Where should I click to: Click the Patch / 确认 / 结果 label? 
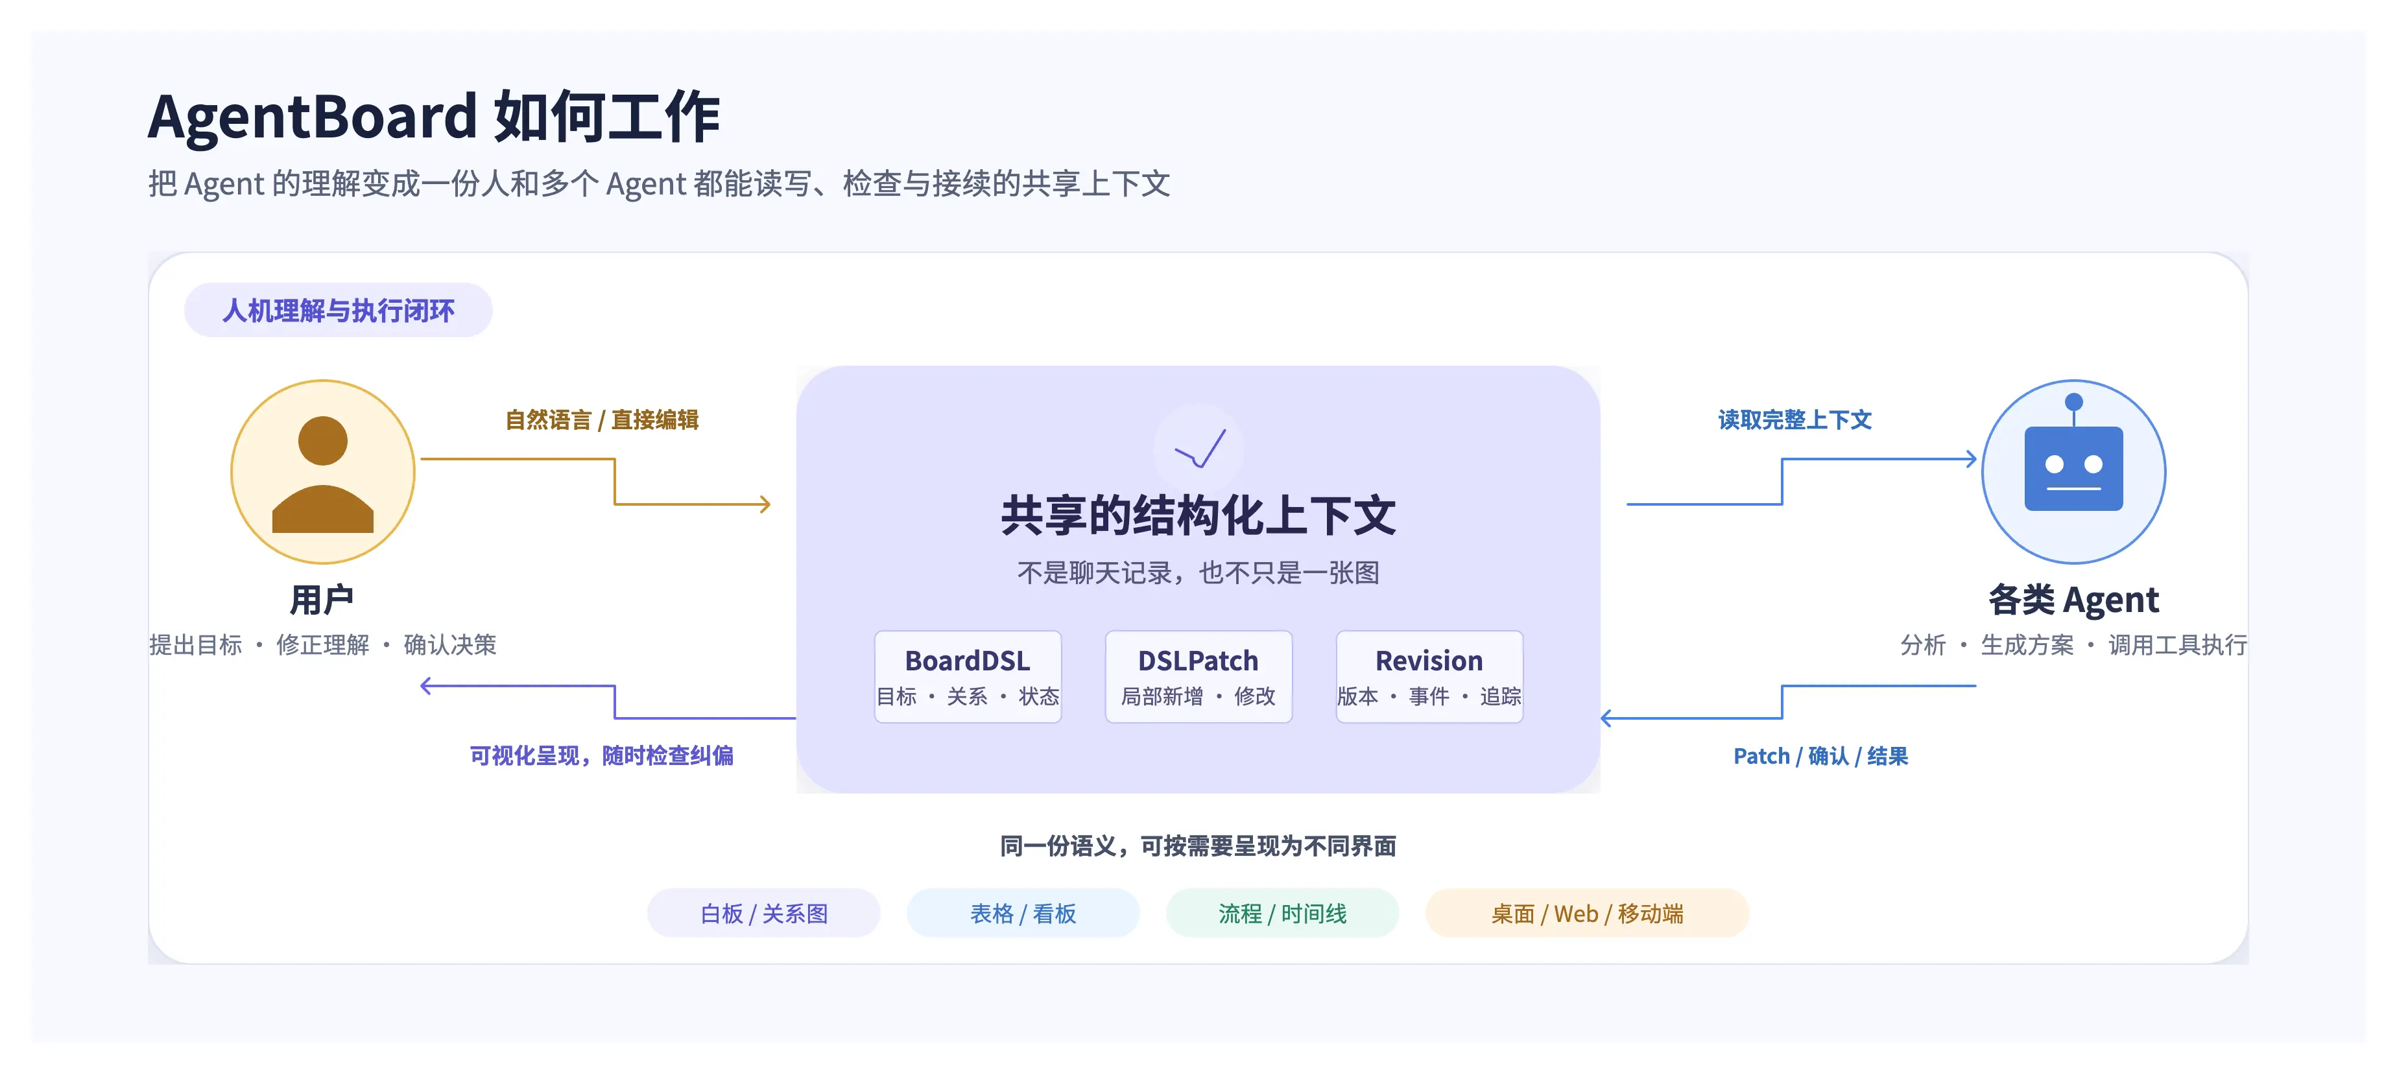point(1821,756)
